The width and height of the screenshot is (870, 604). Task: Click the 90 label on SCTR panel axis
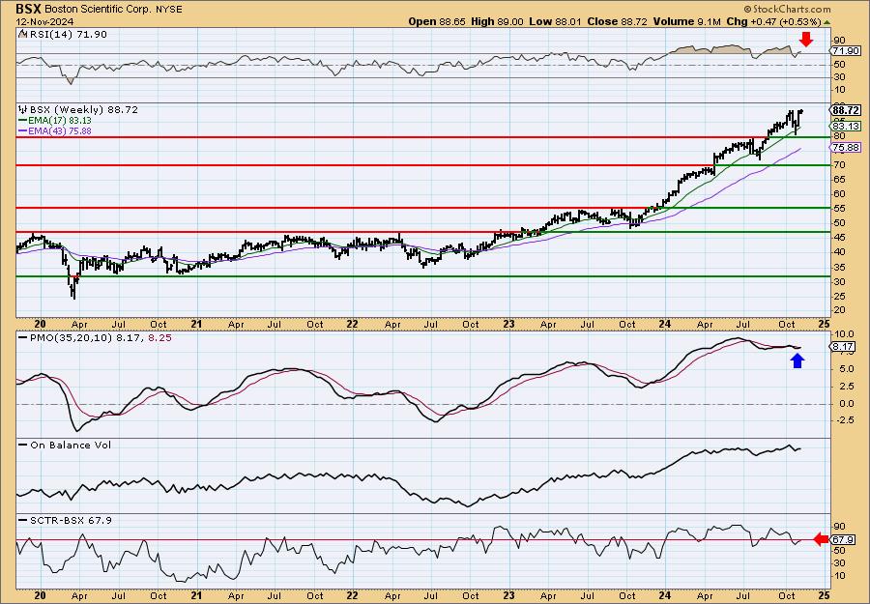[x=840, y=527]
